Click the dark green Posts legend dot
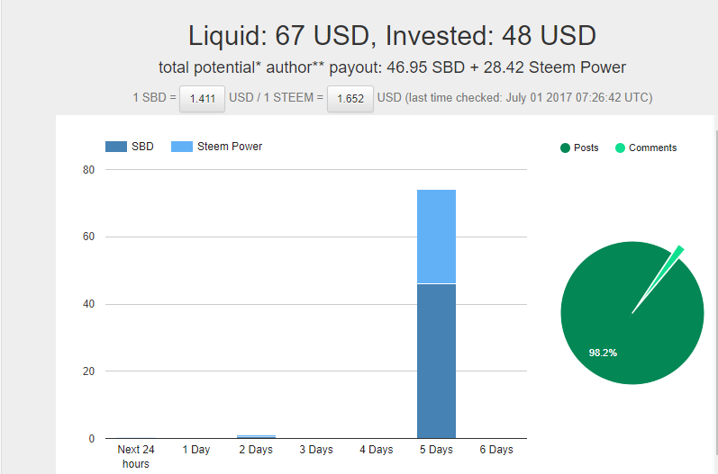The image size is (718, 474). click(x=565, y=148)
